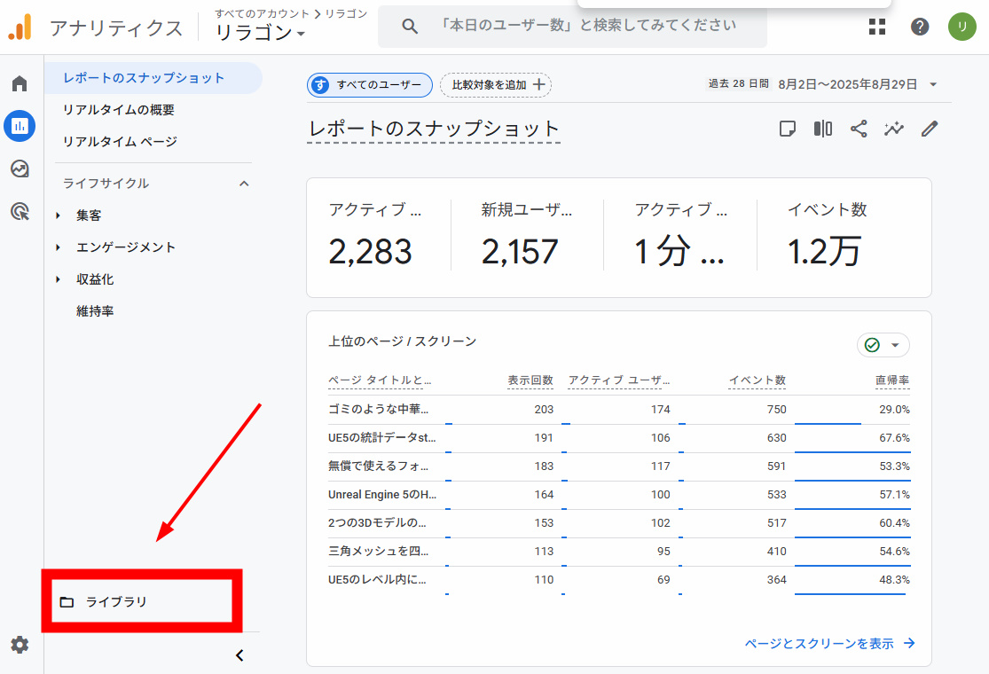Open the Explore icon in left rail
989x674 pixels.
(x=20, y=168)
